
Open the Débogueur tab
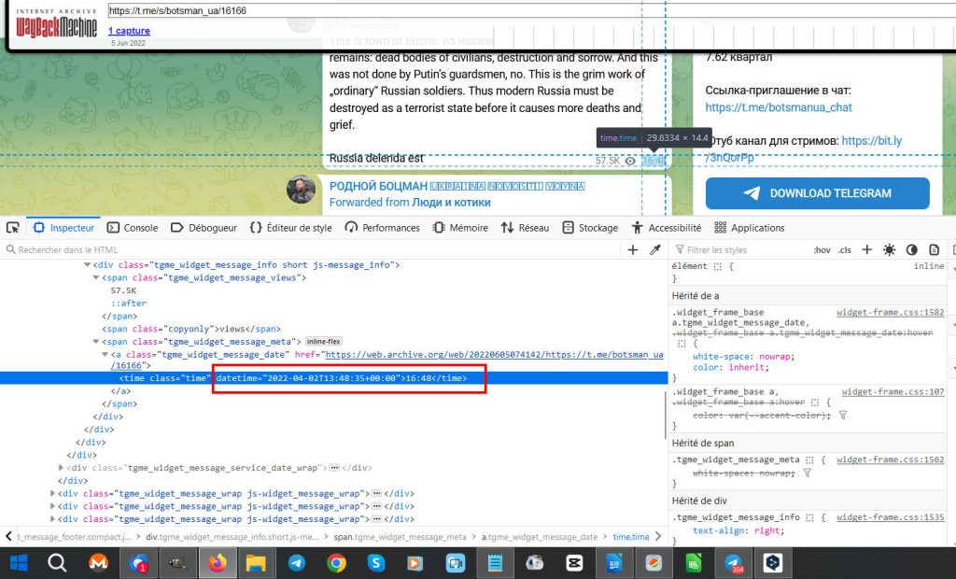(204, 228)
